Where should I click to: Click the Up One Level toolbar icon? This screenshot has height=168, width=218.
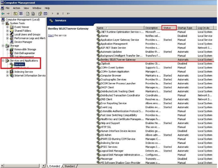[15, 14]
